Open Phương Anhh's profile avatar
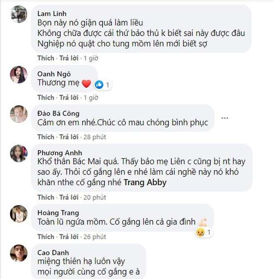The height and width of the screenshot is (279, 274). tap(19, 154)
